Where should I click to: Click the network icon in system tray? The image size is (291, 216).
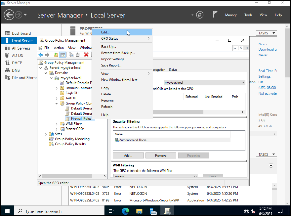[x=246, y=211]
